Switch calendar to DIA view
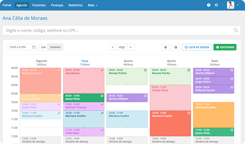 click(x=43, y=47)
